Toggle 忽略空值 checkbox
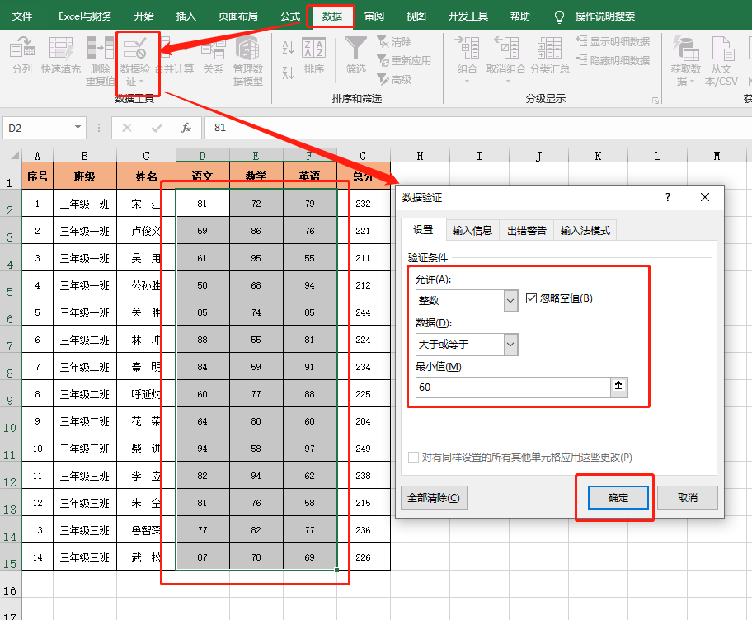The width and height of the screenshot is (752, 620). pyautogui.click(x=531, y=298)
